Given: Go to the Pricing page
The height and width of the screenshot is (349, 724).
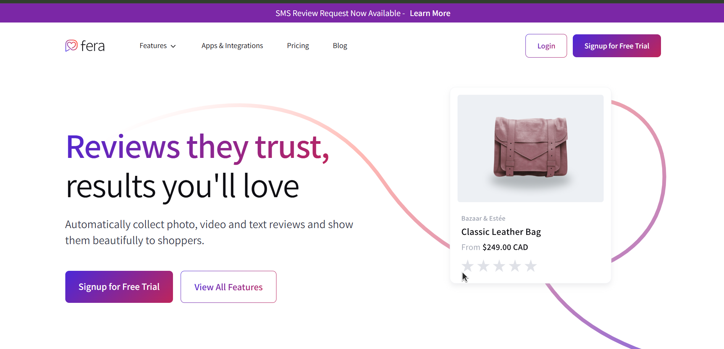Looking at the screenshot, I should coord(298,46).
